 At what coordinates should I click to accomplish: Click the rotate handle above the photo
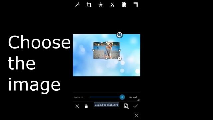pyautogui.click(x=119, y=35)
